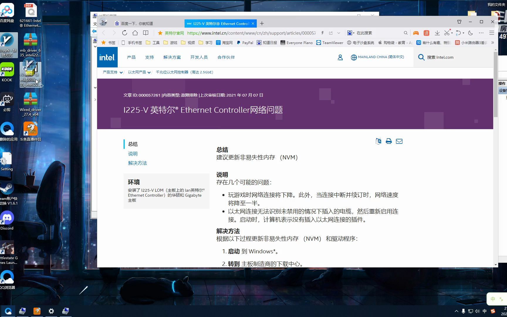Open the Baidu search engine selector dropdown
The height and width of the screenshot is (317, 507).
(351, 33)
